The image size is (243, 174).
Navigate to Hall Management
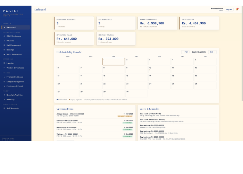[x=16, y=45]
